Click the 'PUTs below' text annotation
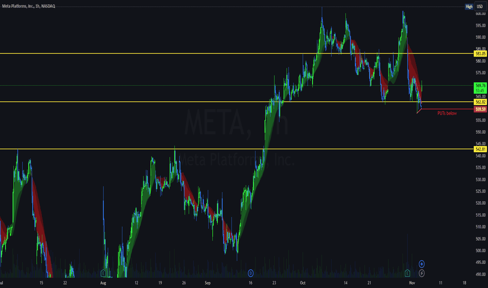The height and width of the screenshot is (288, 488). pos(447,113)
